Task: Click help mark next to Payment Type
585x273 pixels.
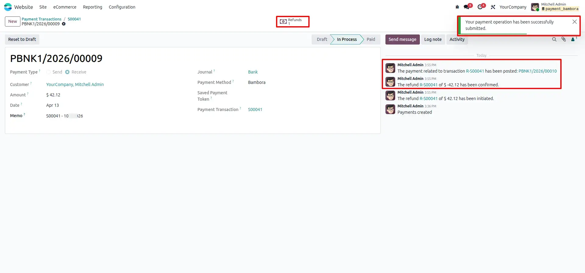Action: (x=40, y=71)
